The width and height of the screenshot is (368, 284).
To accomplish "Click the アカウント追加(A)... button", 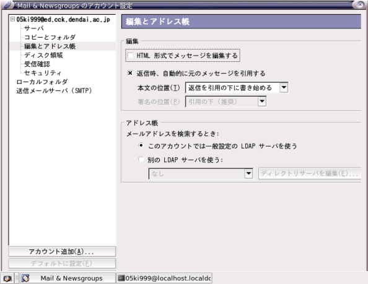I will pyautogui.click(x=62, y=252).
